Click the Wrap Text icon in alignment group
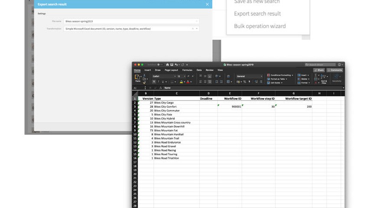Screen dimensions: 370x208 [x=228, y=76]
